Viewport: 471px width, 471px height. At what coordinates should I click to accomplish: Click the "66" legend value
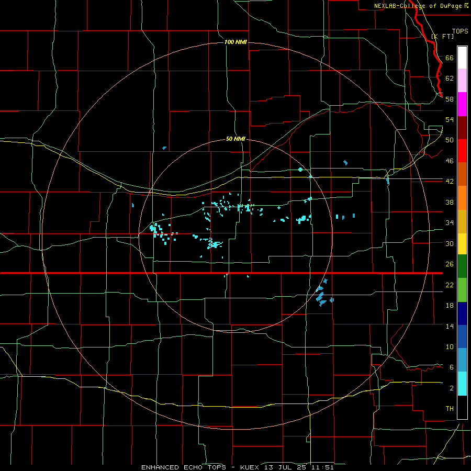point(450,58)
